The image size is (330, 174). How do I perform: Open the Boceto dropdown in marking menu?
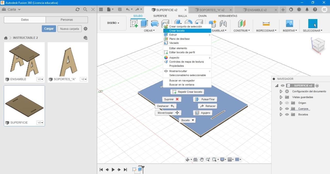point(187,120)
